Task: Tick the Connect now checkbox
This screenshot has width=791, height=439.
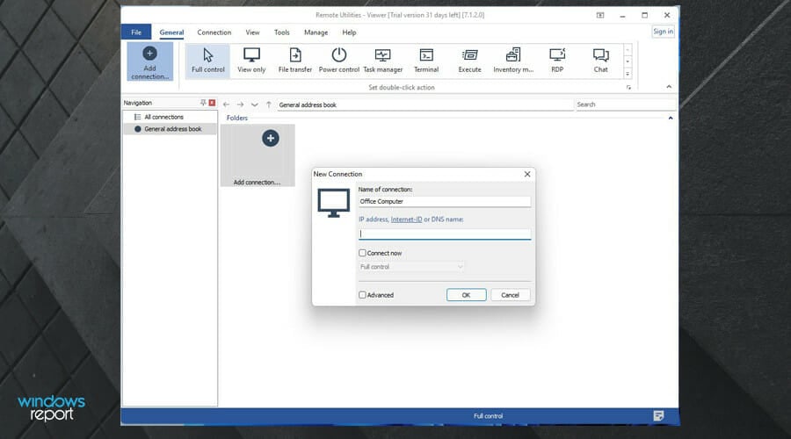Action: point(362,253)
